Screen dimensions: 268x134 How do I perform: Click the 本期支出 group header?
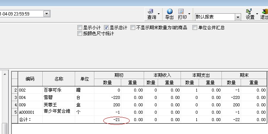point(201,75)
